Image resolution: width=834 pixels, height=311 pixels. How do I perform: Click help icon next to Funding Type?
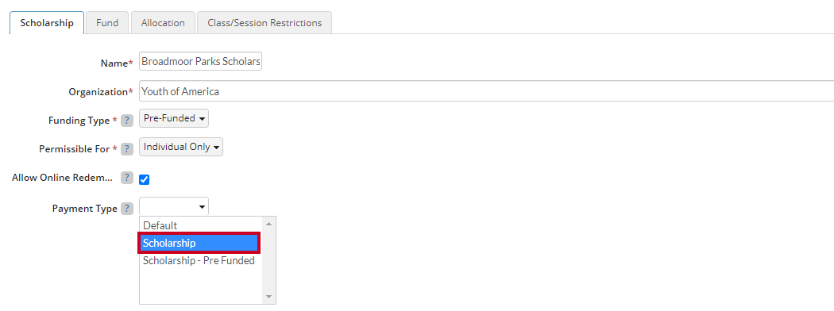pyautogui.click(x=126, y=121)
